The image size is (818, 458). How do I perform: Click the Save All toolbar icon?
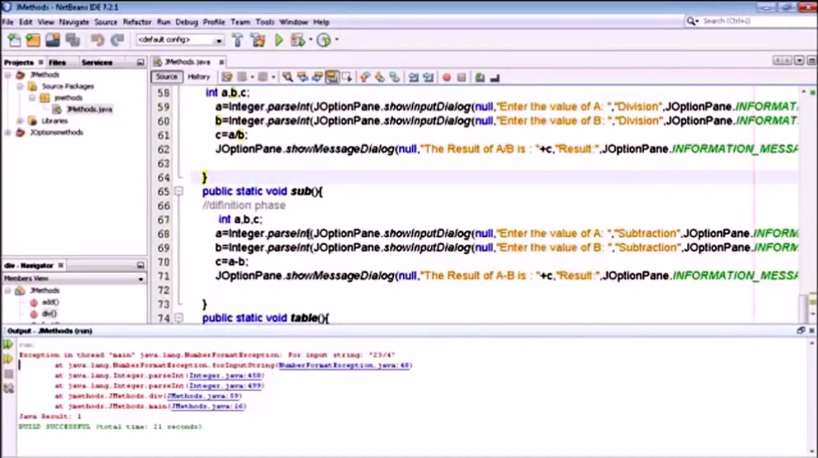[x=72, y=40]
